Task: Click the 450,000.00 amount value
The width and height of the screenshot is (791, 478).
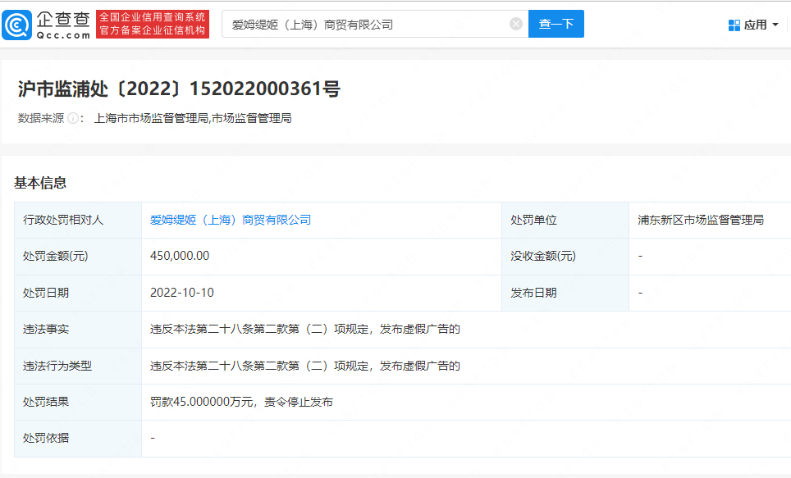Action: pos(180,256)
